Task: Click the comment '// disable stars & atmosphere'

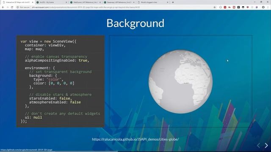Action: 60,95
